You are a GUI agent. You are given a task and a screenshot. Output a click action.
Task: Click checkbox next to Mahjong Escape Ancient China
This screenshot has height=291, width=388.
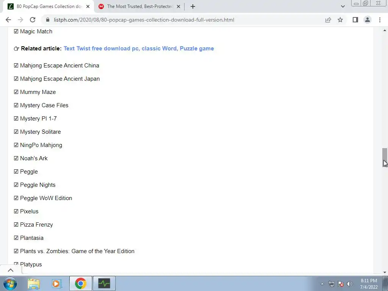[16, 65]
